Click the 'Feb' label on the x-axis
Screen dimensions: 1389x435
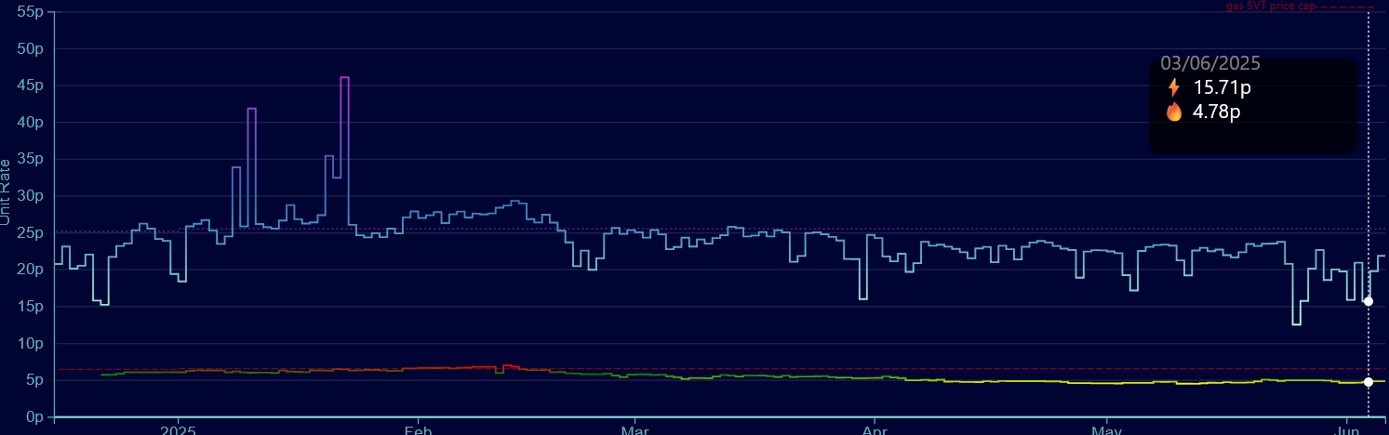tap(419, 430)
